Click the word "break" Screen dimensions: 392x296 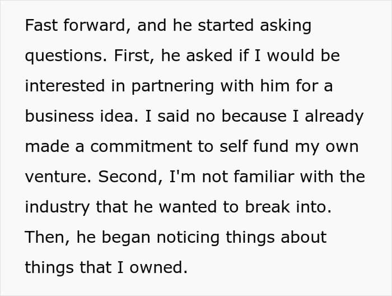tap(268, 207)
